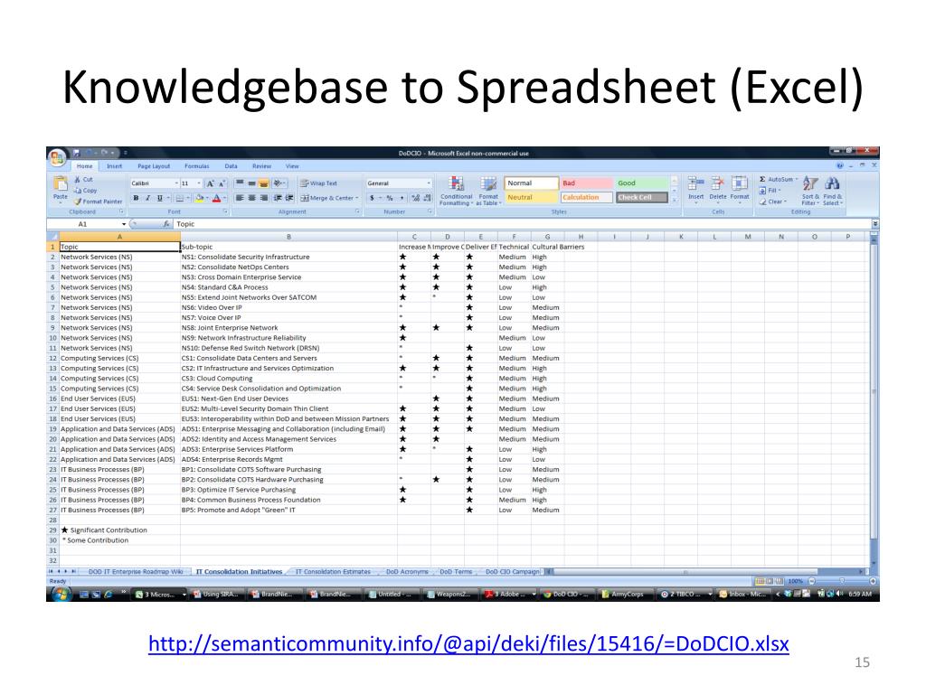Open the ArmyCorps taskbar item
The height and width of the screenshot is (694, 926).
pyautogui.click(x=624, y=595)
